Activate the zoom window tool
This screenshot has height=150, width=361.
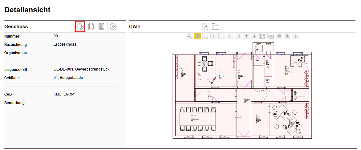click(205, 36)
